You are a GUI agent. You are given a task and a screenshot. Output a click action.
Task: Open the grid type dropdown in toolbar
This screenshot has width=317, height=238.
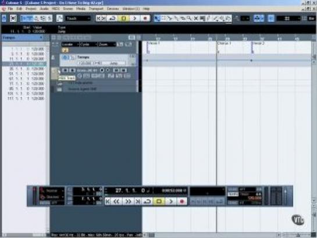tap(288, 19)
